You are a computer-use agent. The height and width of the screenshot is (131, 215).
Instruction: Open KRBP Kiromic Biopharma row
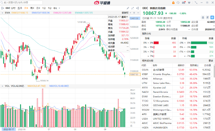[177, 74]
